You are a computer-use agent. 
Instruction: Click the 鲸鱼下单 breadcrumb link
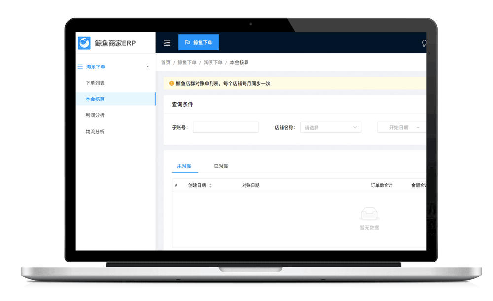187,63
